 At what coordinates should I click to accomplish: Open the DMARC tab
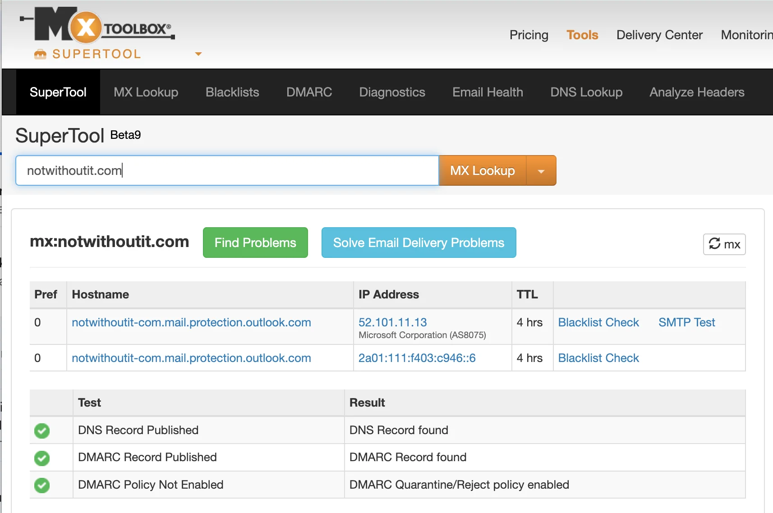click(309, 92)
